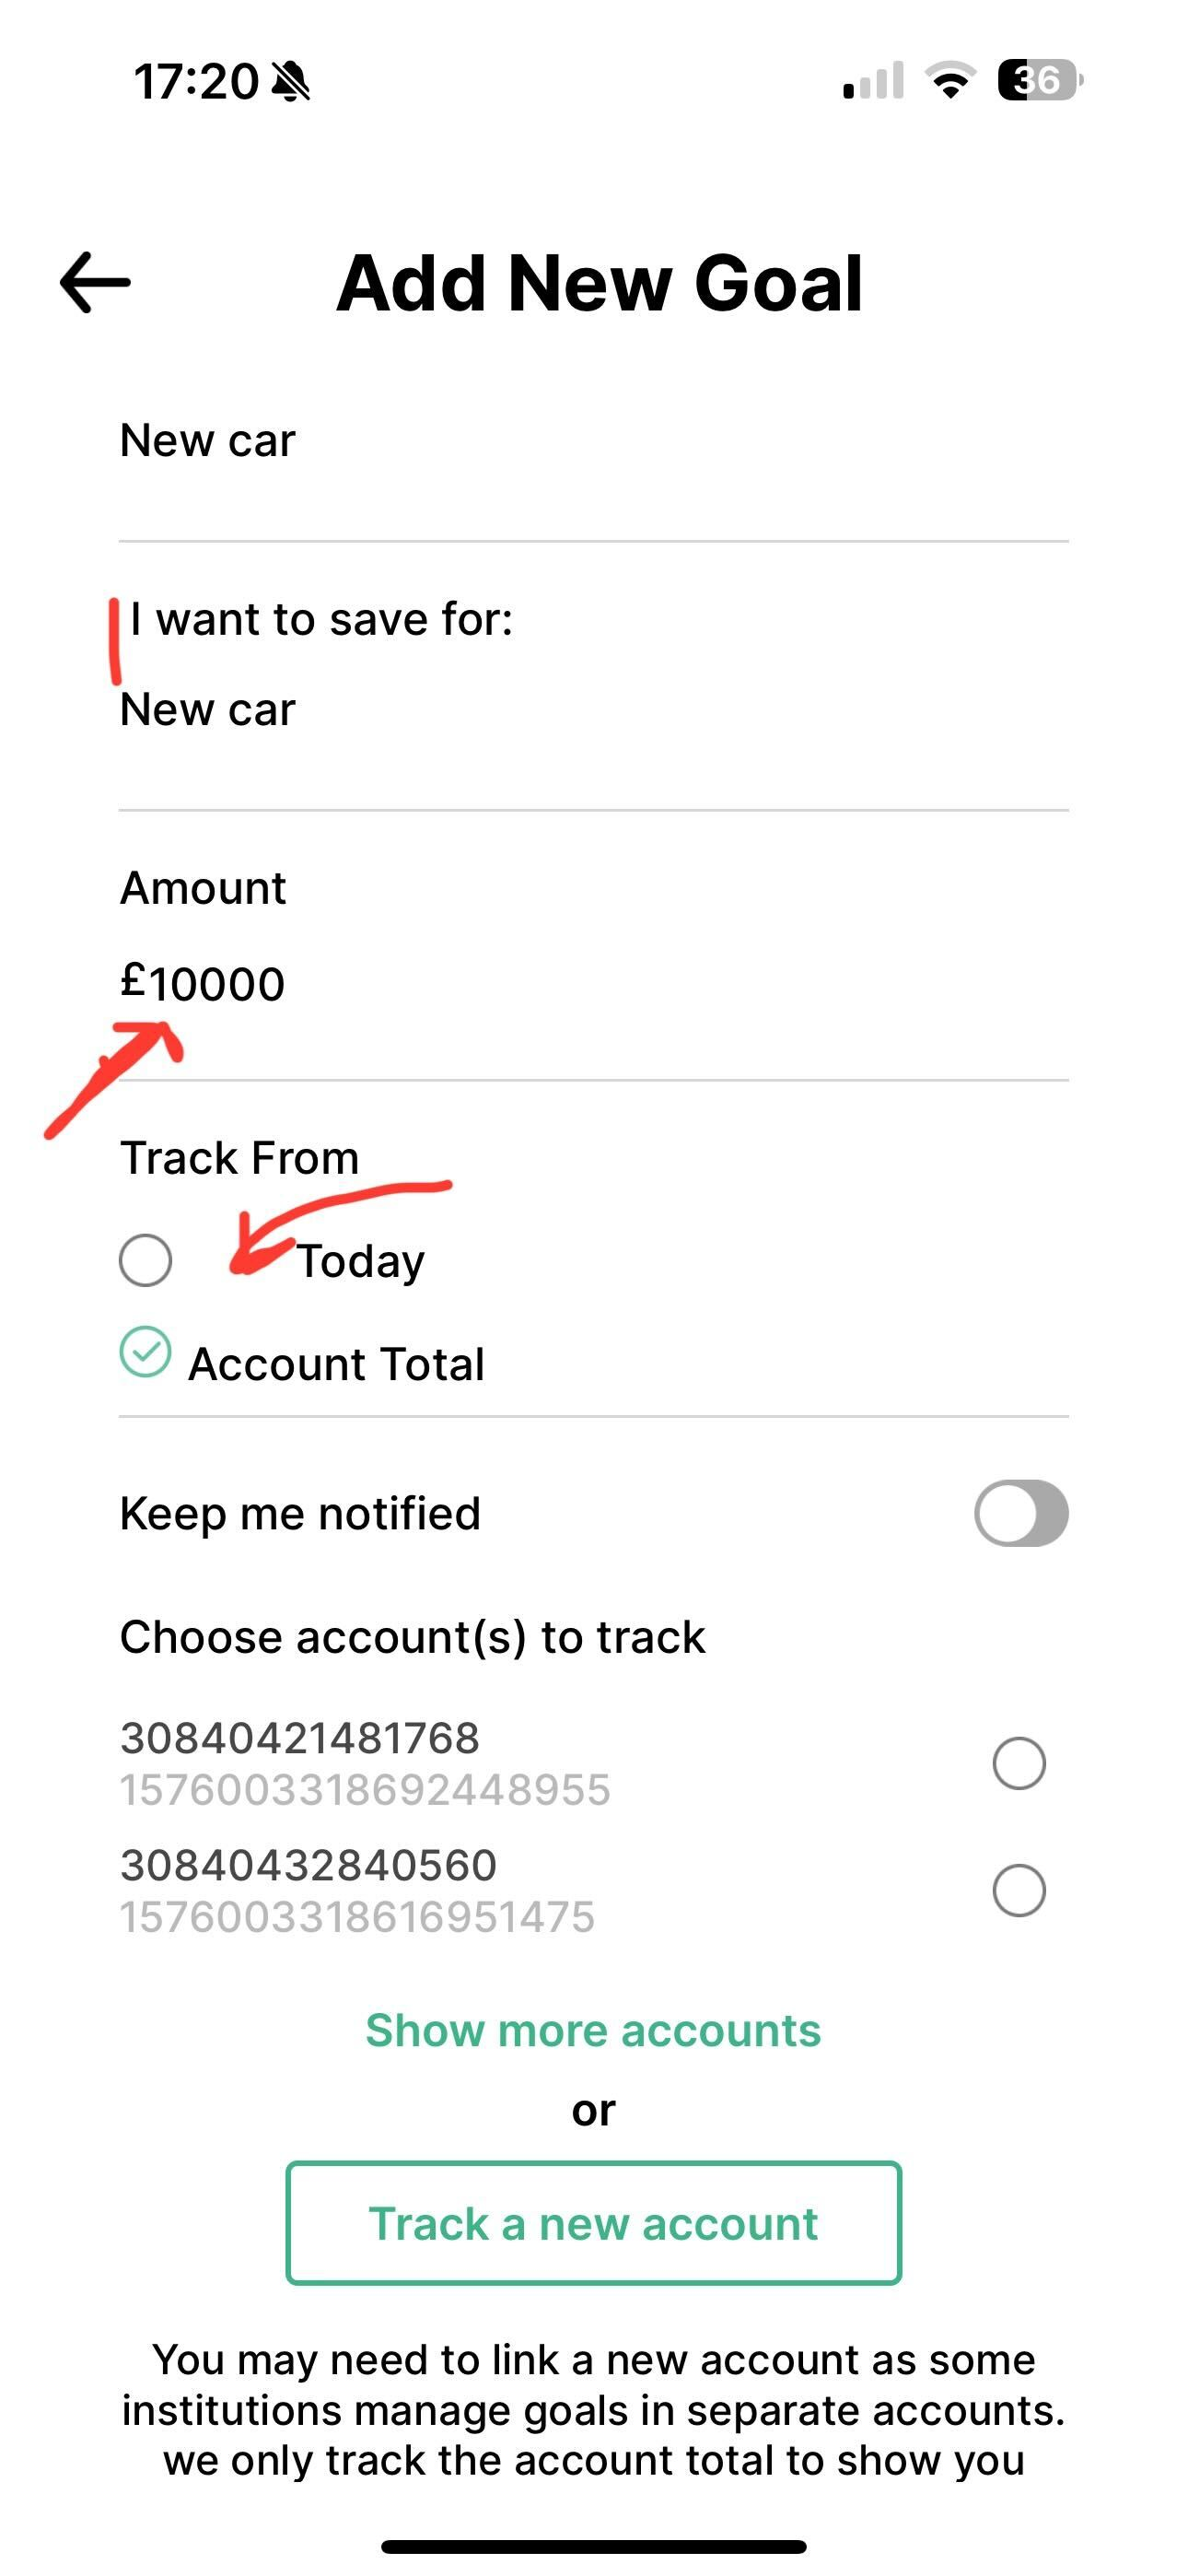The image size is (1188, 2576).
Task: Select account 30840421481768 radio button
Action: (1018, 1763)
